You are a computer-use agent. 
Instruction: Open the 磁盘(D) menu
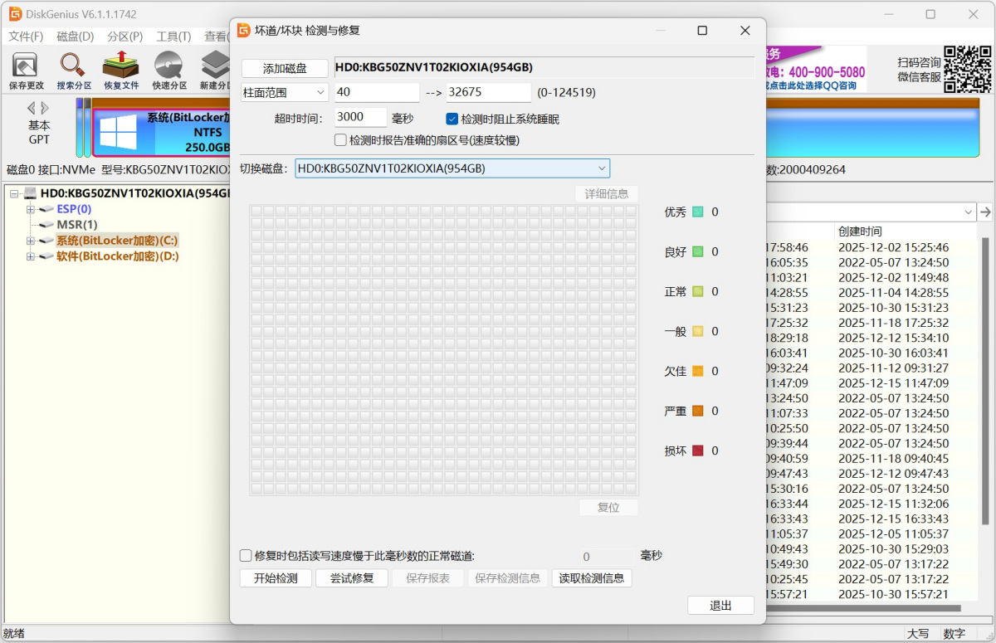[x=74, y=37]
